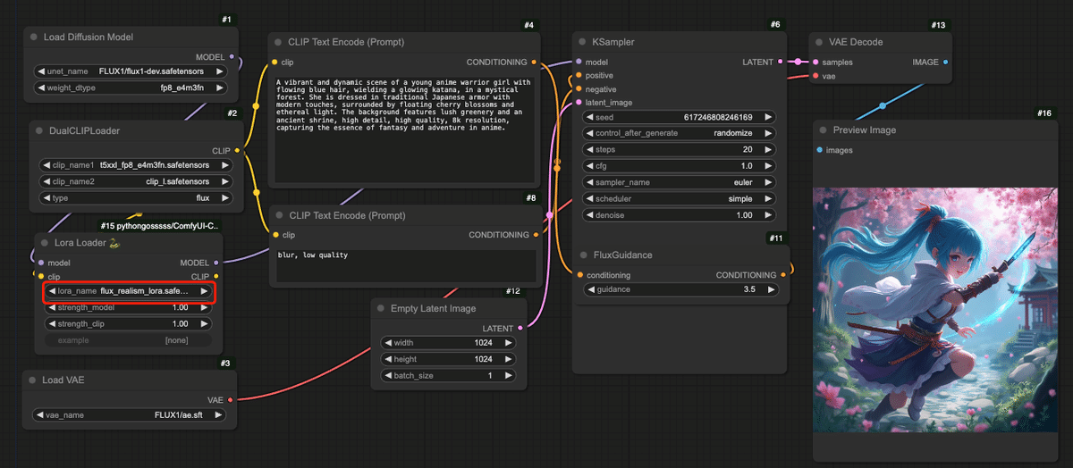Click the VAE output port on Load VAE
Viewport: 1073px width, 468px height.
point(230,400)
